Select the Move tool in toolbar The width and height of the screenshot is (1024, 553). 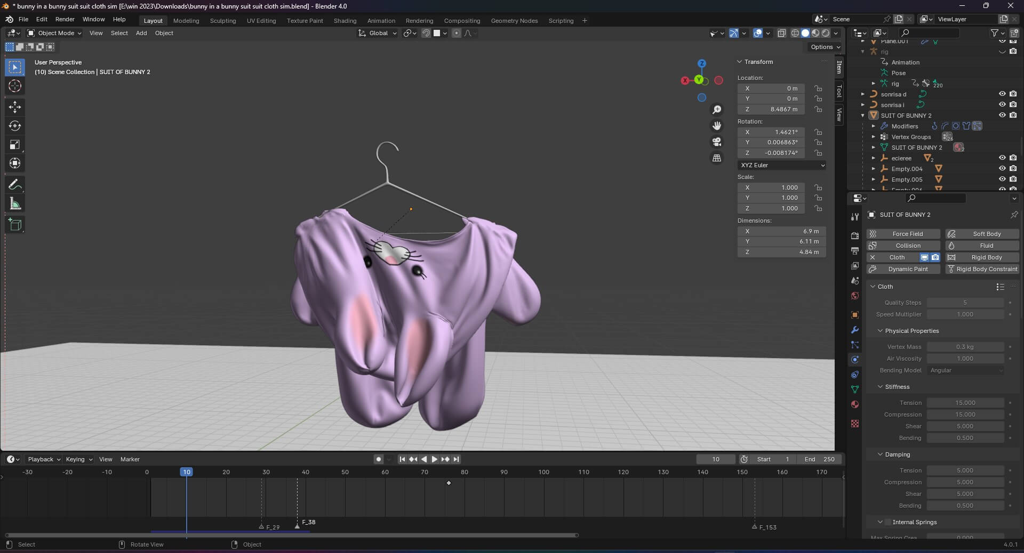[15, 107]
